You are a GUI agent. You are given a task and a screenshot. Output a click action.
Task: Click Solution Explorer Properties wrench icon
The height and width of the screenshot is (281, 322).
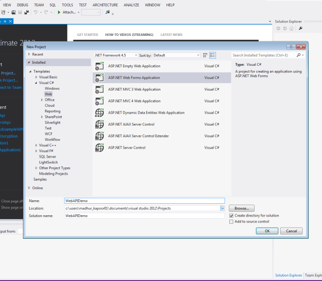301,28
